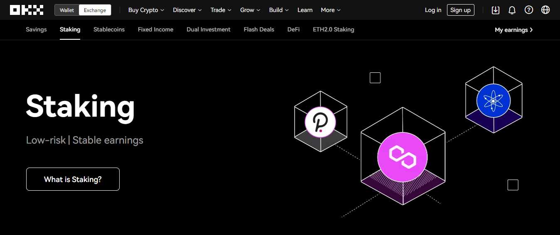Open the notifications bell icon
The height and width of the screenshot is (235, 560).
pyautogui.click(x=512, y=10)
